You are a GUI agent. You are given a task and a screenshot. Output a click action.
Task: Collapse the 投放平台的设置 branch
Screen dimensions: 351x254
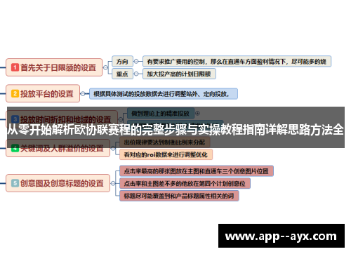[83, 93]
